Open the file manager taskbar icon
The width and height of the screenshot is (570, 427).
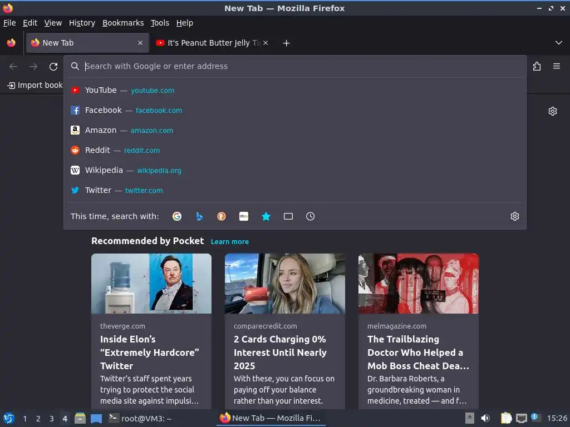coord(80,418)
